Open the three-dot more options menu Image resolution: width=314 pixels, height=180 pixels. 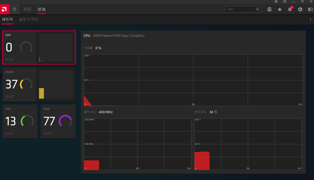coord(310,20)
